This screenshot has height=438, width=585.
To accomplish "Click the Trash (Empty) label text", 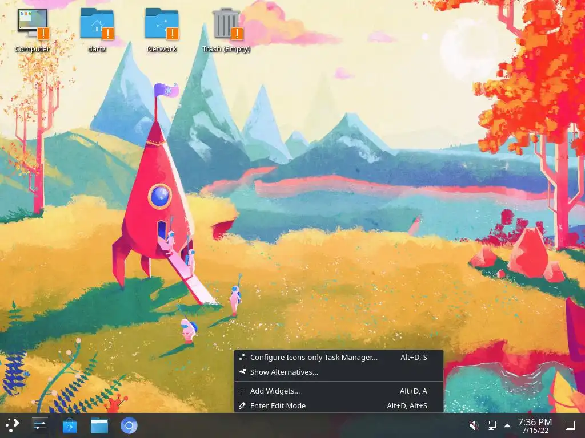I will (226, 49).
